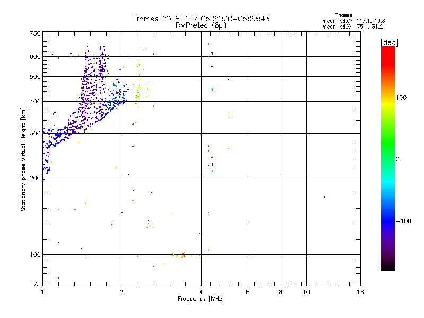The height and width of the screenshot is (318, 424).
Task: Click the colorbar tick label '0'
Action: click(x=397, y=160)
